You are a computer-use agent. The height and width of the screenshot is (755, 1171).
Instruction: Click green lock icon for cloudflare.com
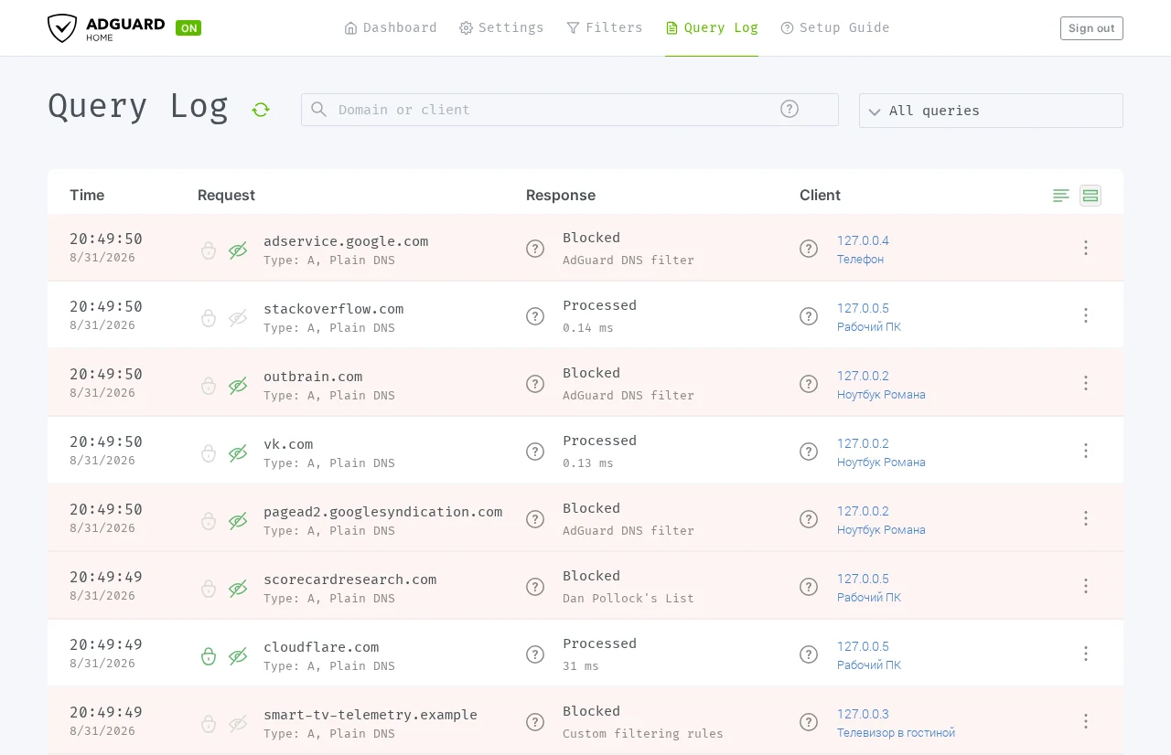coord(209,655)
